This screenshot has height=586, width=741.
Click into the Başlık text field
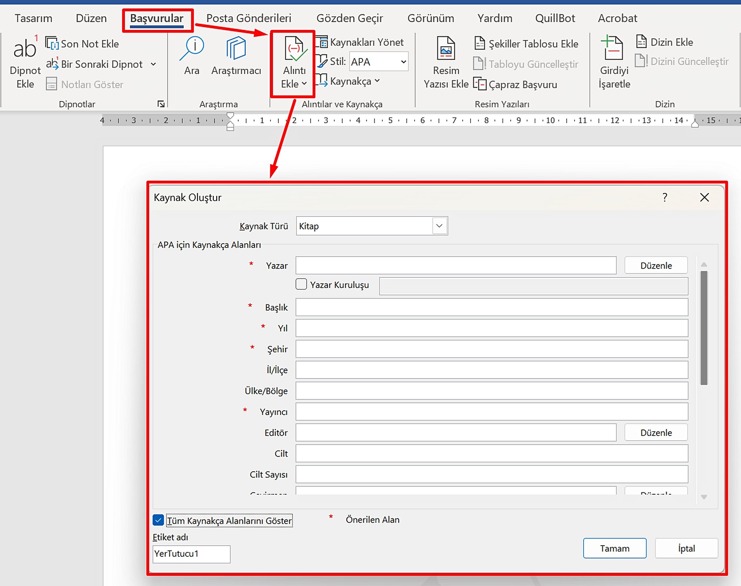tap(491, 307)
